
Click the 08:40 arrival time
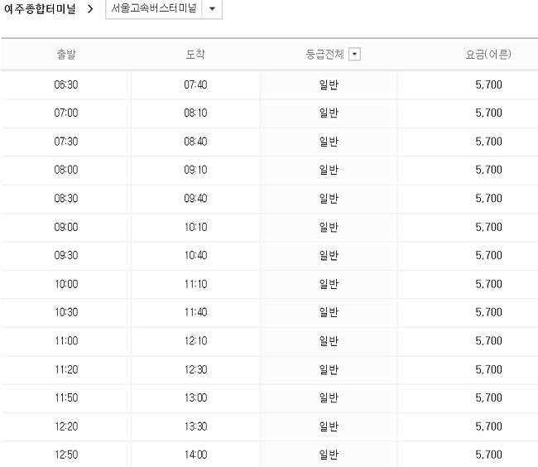tap(195, 142)
